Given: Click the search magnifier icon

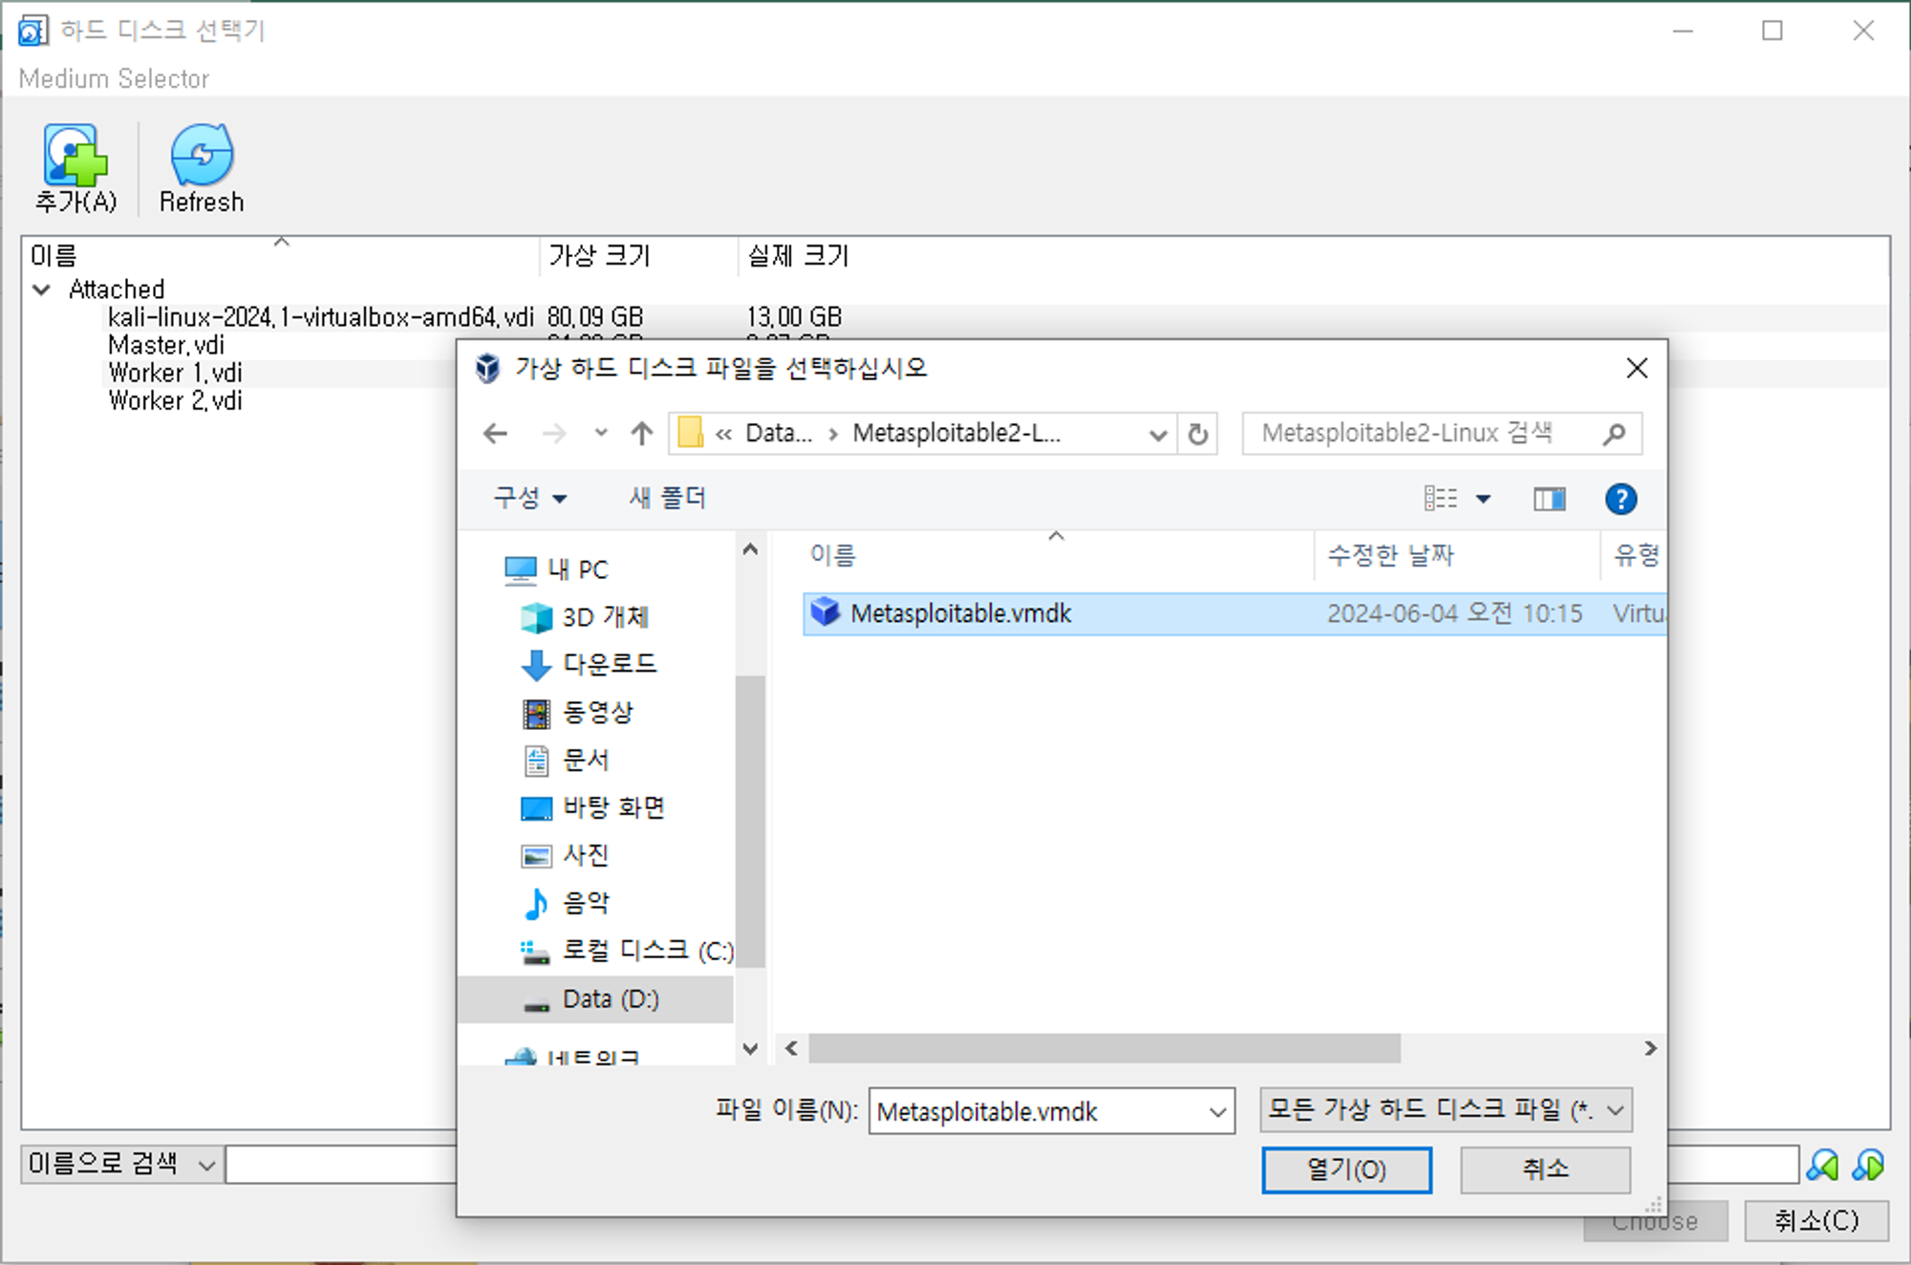Looking at the screenshot, I should click(x=1615, y=434).
